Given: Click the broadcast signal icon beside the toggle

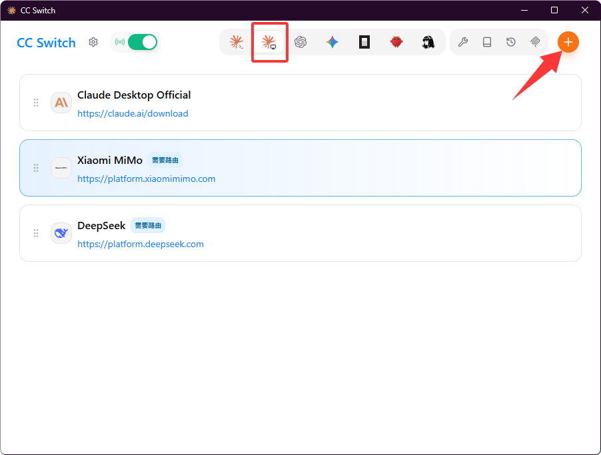Looking at the screenshot, I should click(x=120, y=42).
